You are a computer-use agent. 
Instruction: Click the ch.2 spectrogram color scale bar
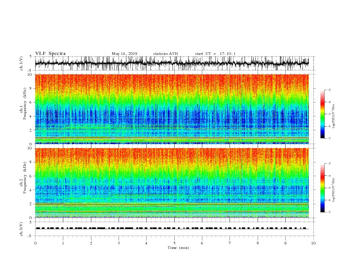322,188
